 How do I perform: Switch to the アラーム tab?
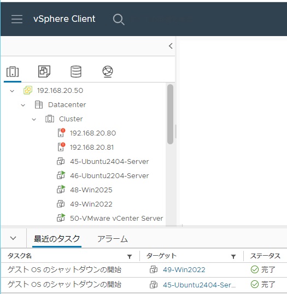pos(113,239)
